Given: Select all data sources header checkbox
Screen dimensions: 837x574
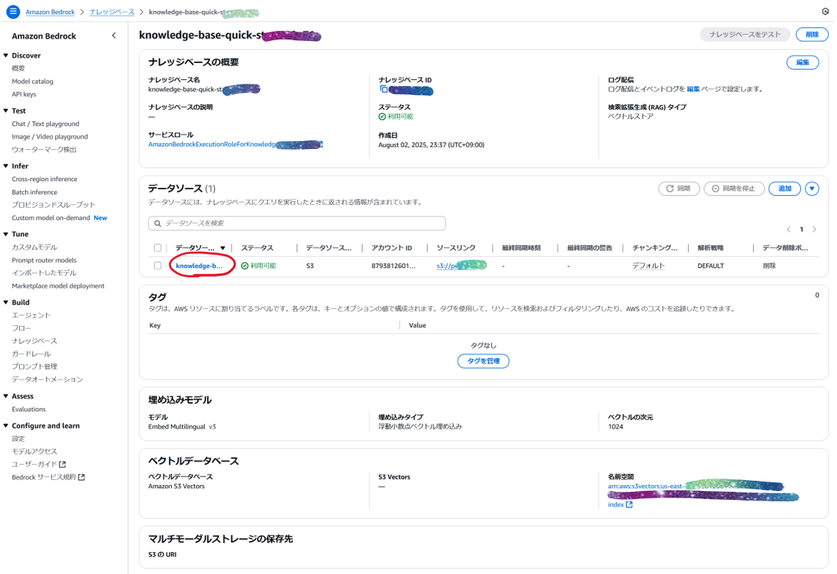Looking at the screenshot, I should click(157, 248).
